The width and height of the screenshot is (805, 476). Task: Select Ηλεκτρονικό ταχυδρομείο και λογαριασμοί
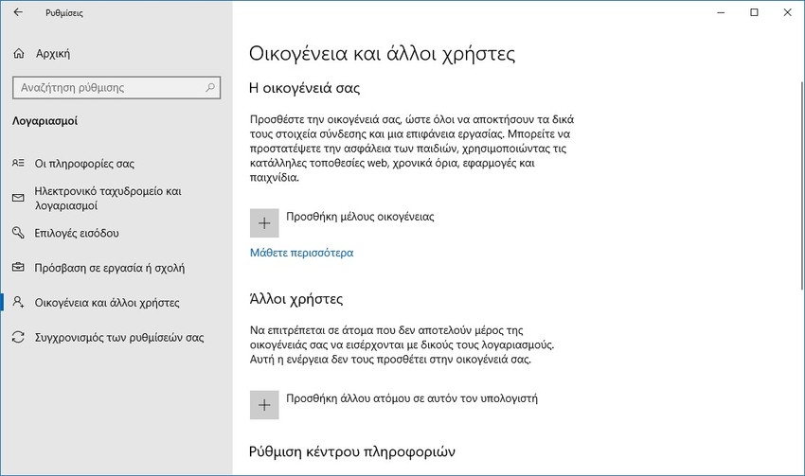click(x=108, y=199)
